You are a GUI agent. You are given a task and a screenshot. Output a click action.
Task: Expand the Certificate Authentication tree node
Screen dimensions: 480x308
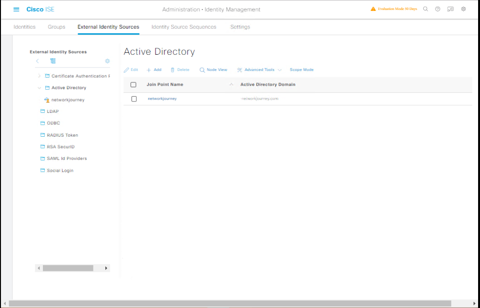pos(39,76)
